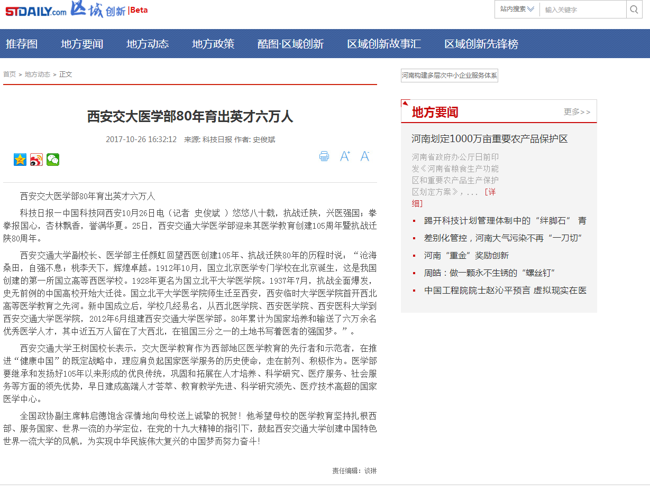Expand 更多>> in 地方要闻 panel

coord(577,112)
